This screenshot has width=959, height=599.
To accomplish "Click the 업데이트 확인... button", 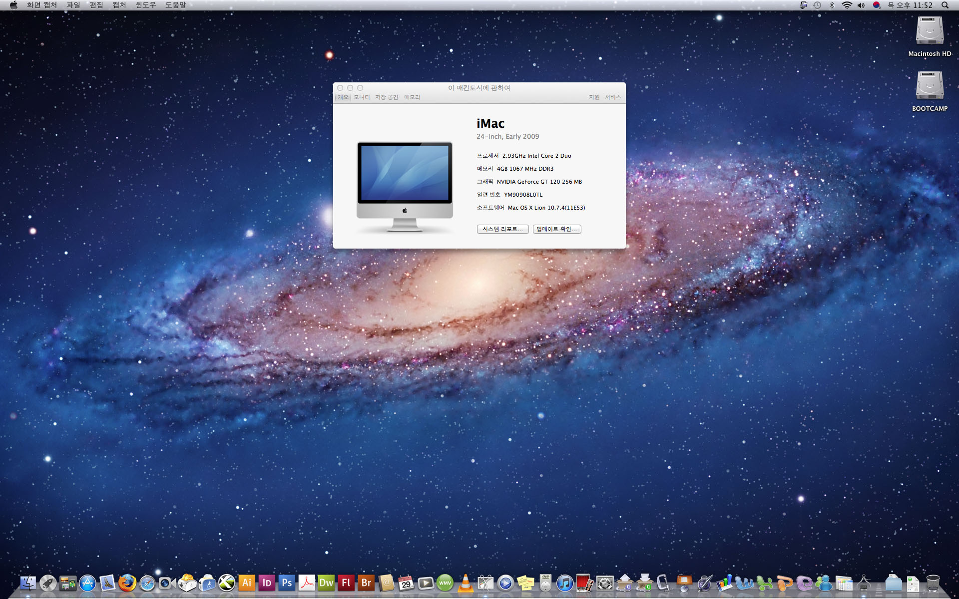I will [x=556, y=229].
